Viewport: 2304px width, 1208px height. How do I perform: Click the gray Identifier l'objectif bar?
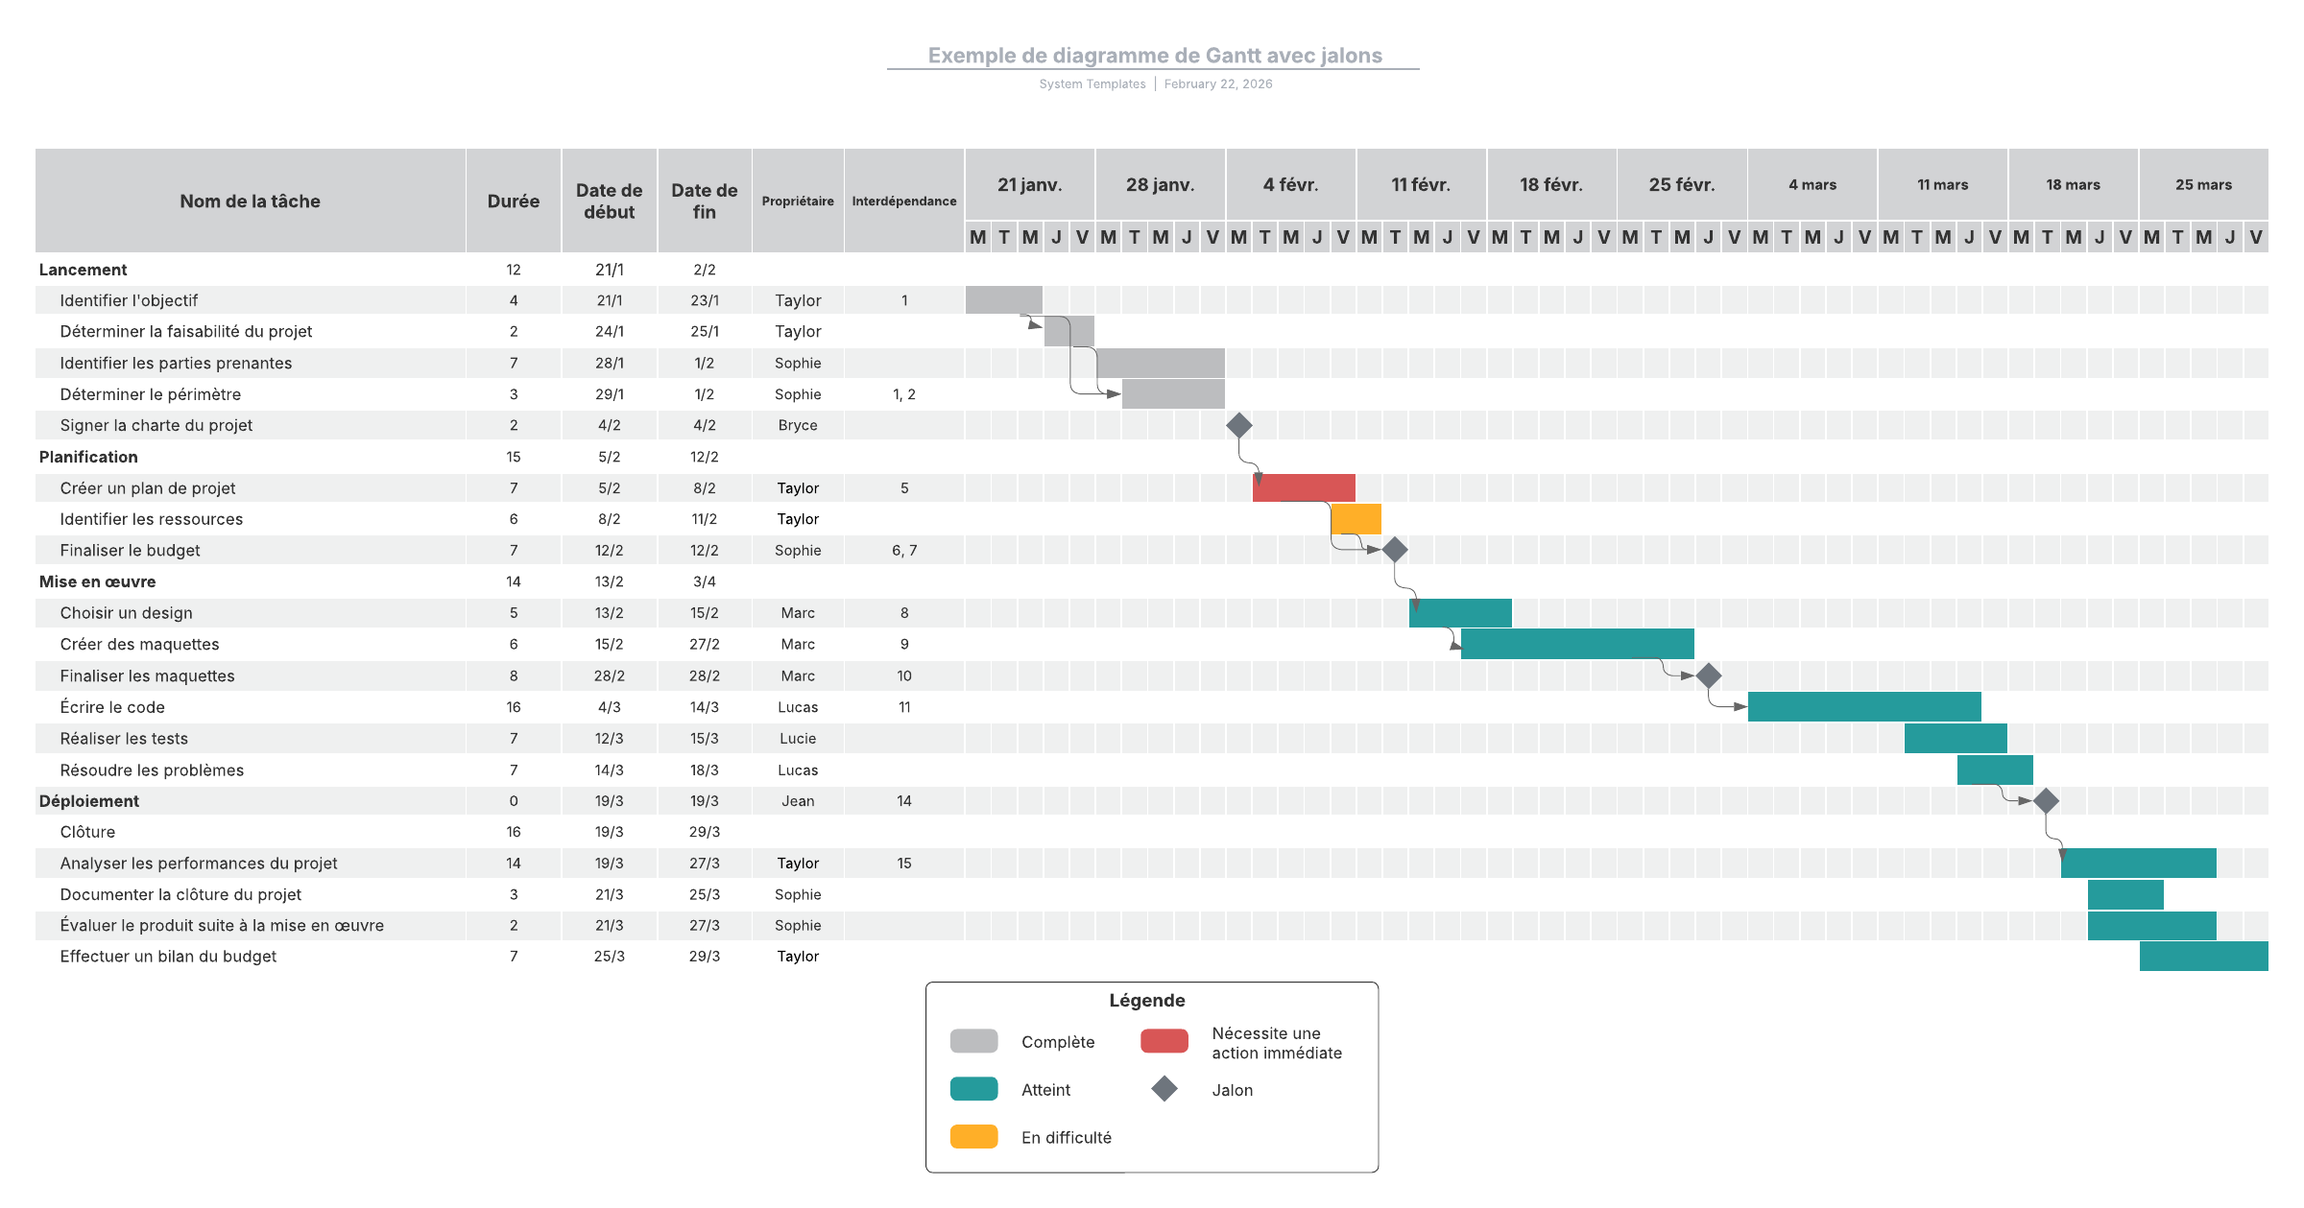[x=1004, y=299]
